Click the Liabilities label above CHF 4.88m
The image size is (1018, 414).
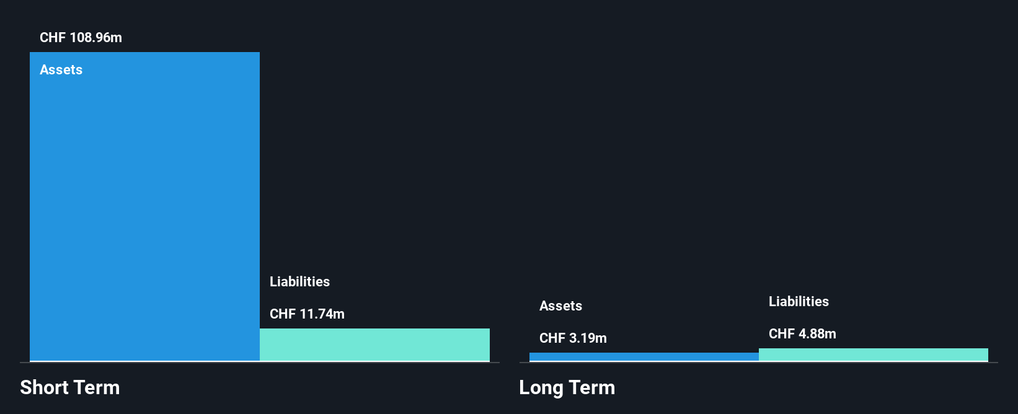tap(799, 301)
